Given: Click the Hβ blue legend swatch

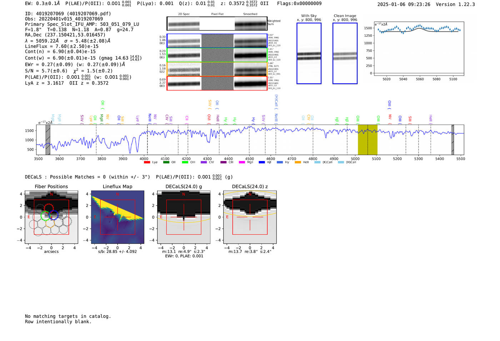Looking at the screenshot, I should point(262,162).
